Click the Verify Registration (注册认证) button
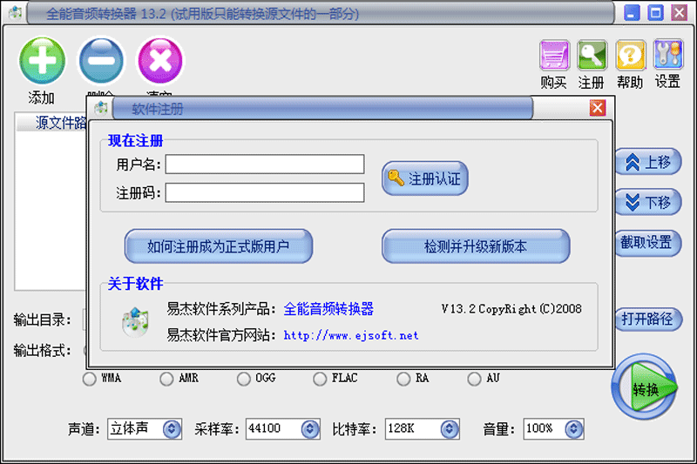 coord(425,178)
